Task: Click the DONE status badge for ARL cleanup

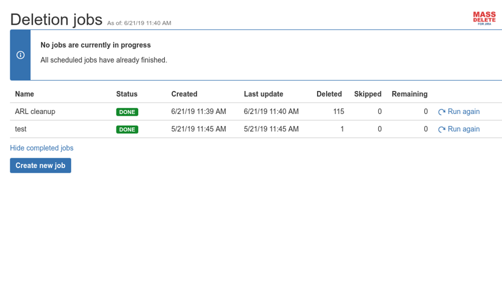Action: tap(127, 112)
